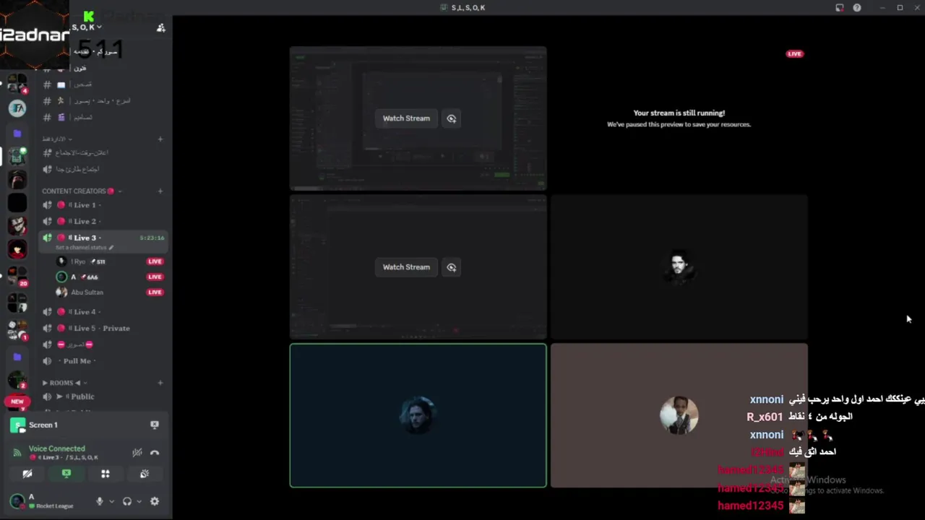Disconnect from voice with the hang-up icon

155,453
